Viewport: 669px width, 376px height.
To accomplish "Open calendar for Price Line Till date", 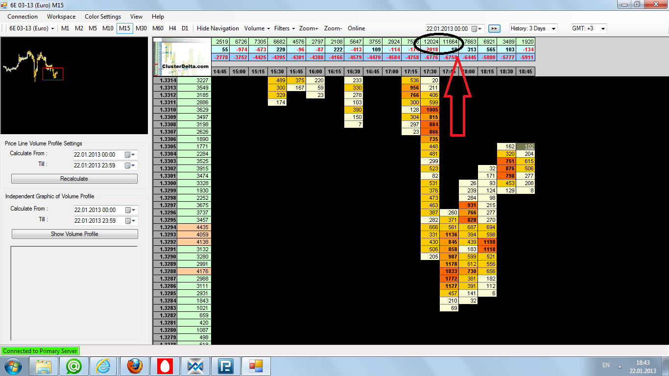I will pos(130,165).
